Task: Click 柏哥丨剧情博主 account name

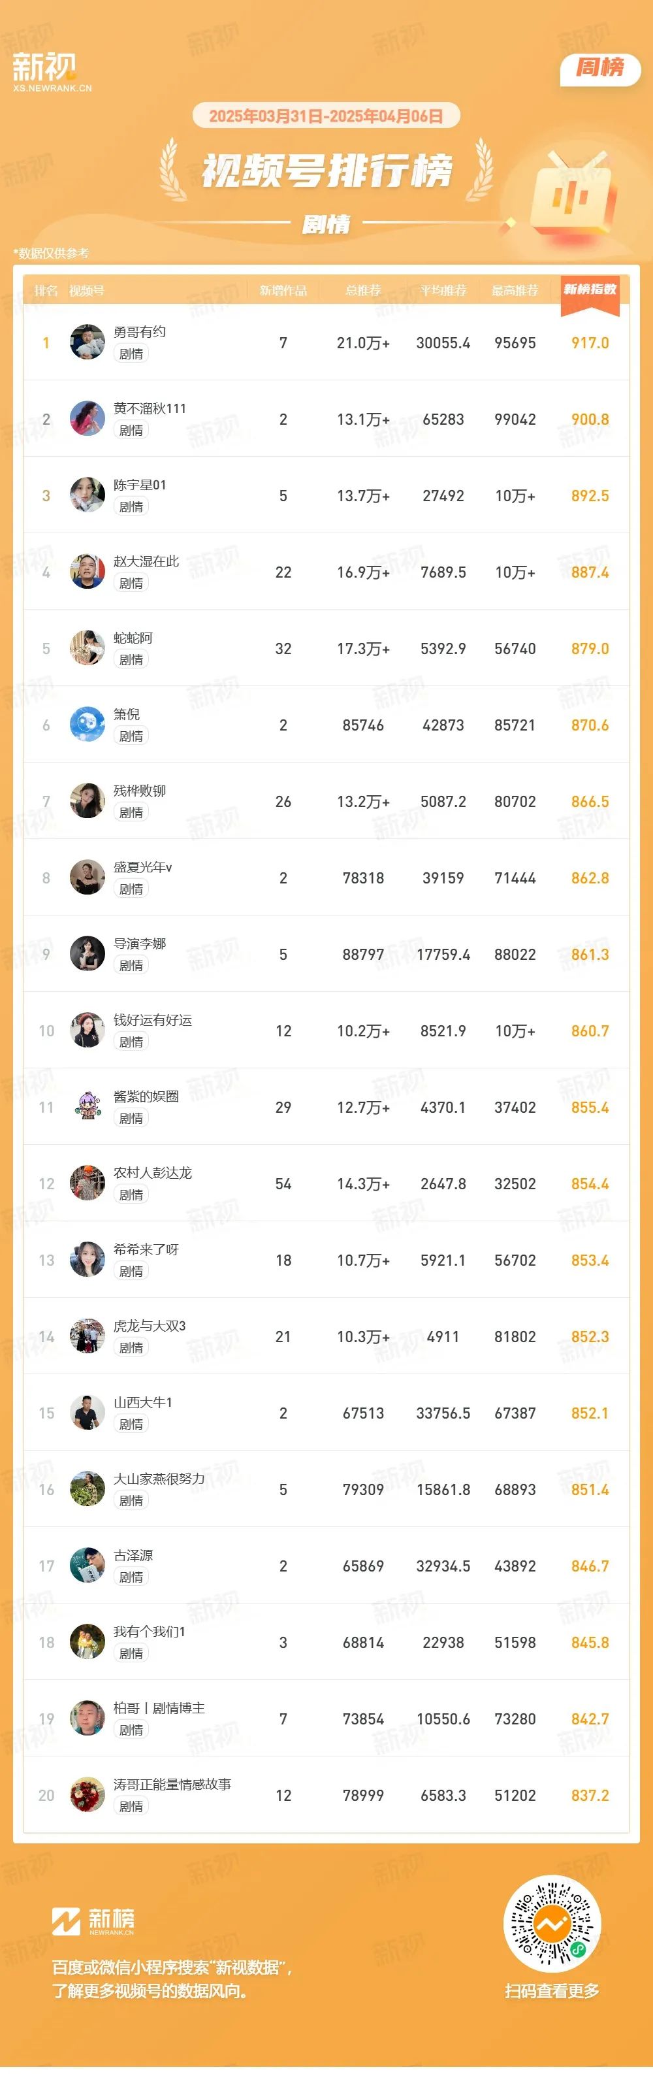Action: click(159, 1707)
